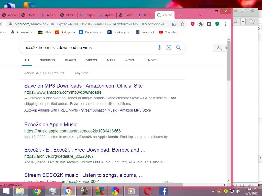Toggle the browser side panel icon
This screenshot has height=196, width=262.
click(x=209, y=24)
